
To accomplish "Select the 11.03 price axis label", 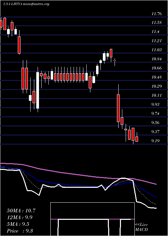I will pos(157,50).
